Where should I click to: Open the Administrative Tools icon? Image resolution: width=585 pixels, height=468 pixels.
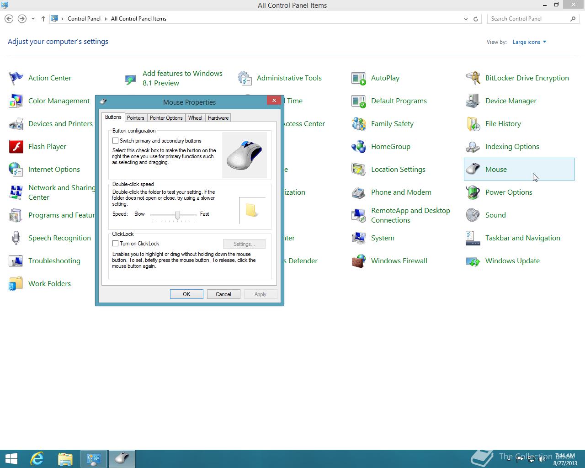coord(245,78)
